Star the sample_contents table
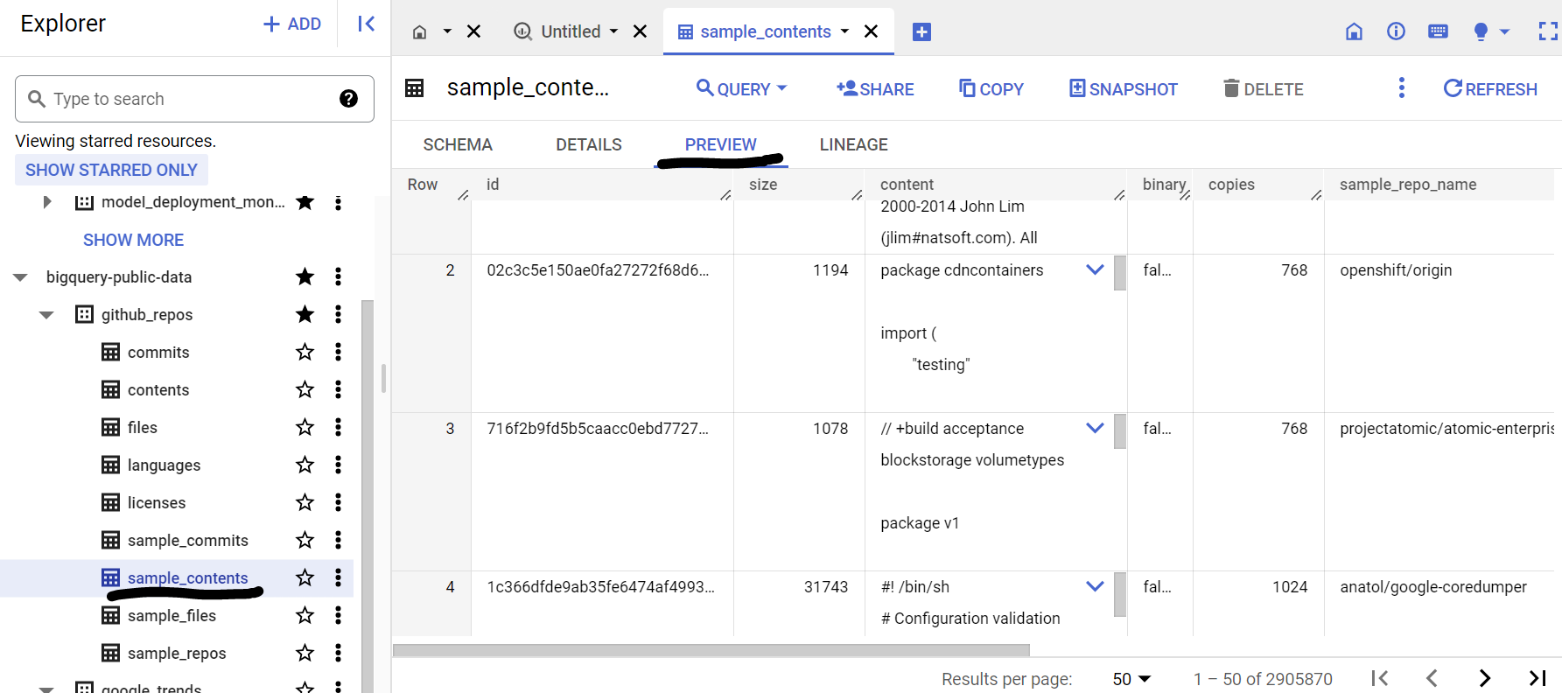1562x693 pixels. click(305, 577)
